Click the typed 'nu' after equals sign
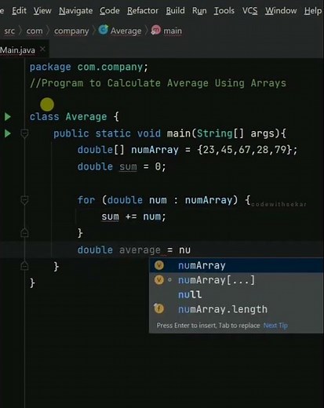This screenshot has width=324, height=408. pos(184,250)
